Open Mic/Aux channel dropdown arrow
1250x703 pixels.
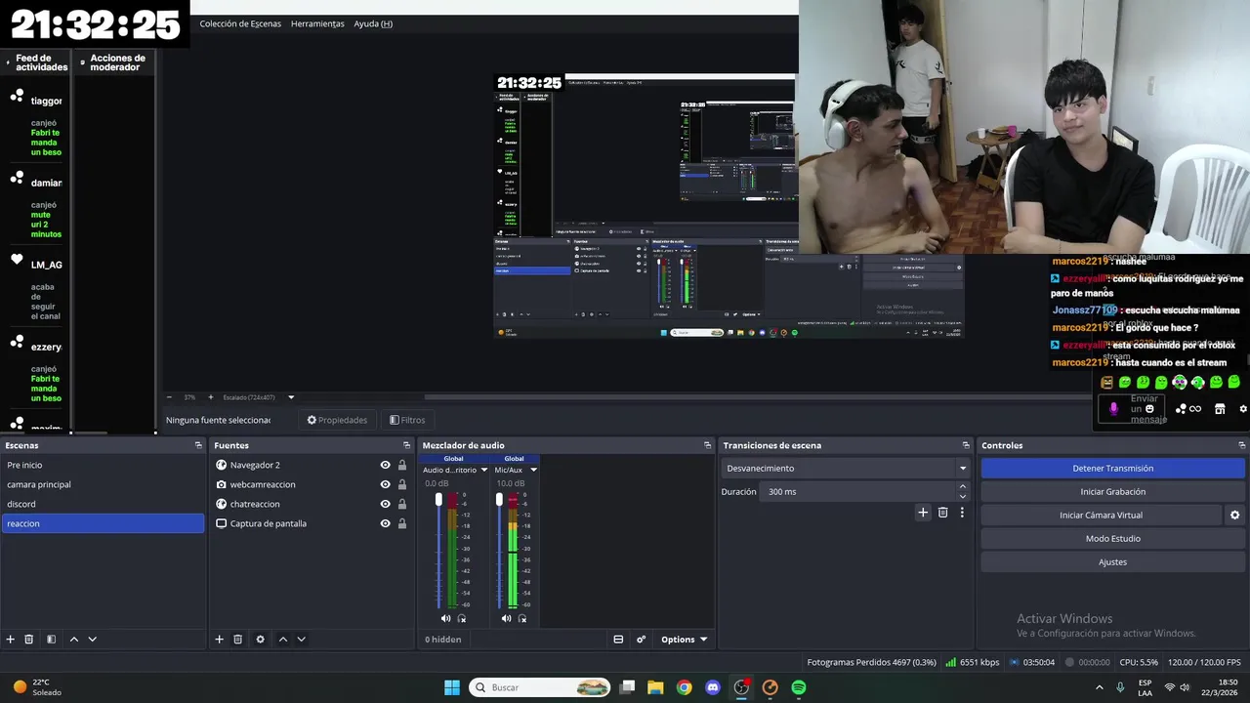pyautogui.click(x=533, y=471)
